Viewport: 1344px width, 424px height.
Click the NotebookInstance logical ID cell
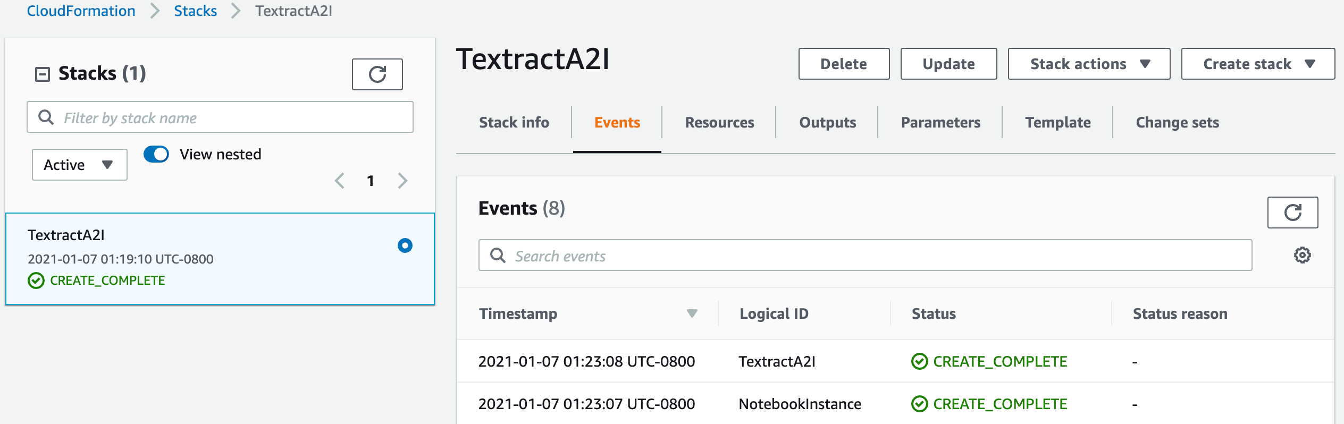[800, 404]
